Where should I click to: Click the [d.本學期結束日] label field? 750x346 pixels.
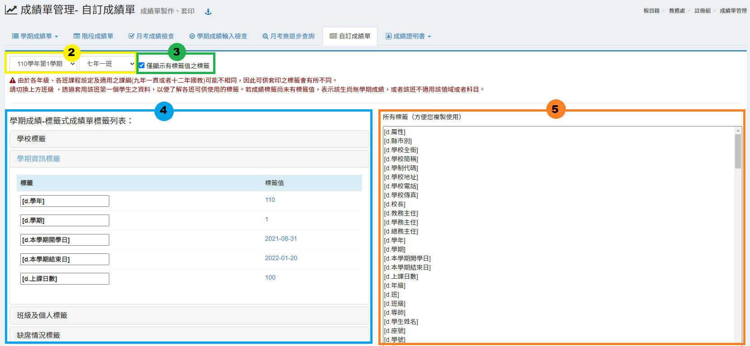click(x=65, y=259)
